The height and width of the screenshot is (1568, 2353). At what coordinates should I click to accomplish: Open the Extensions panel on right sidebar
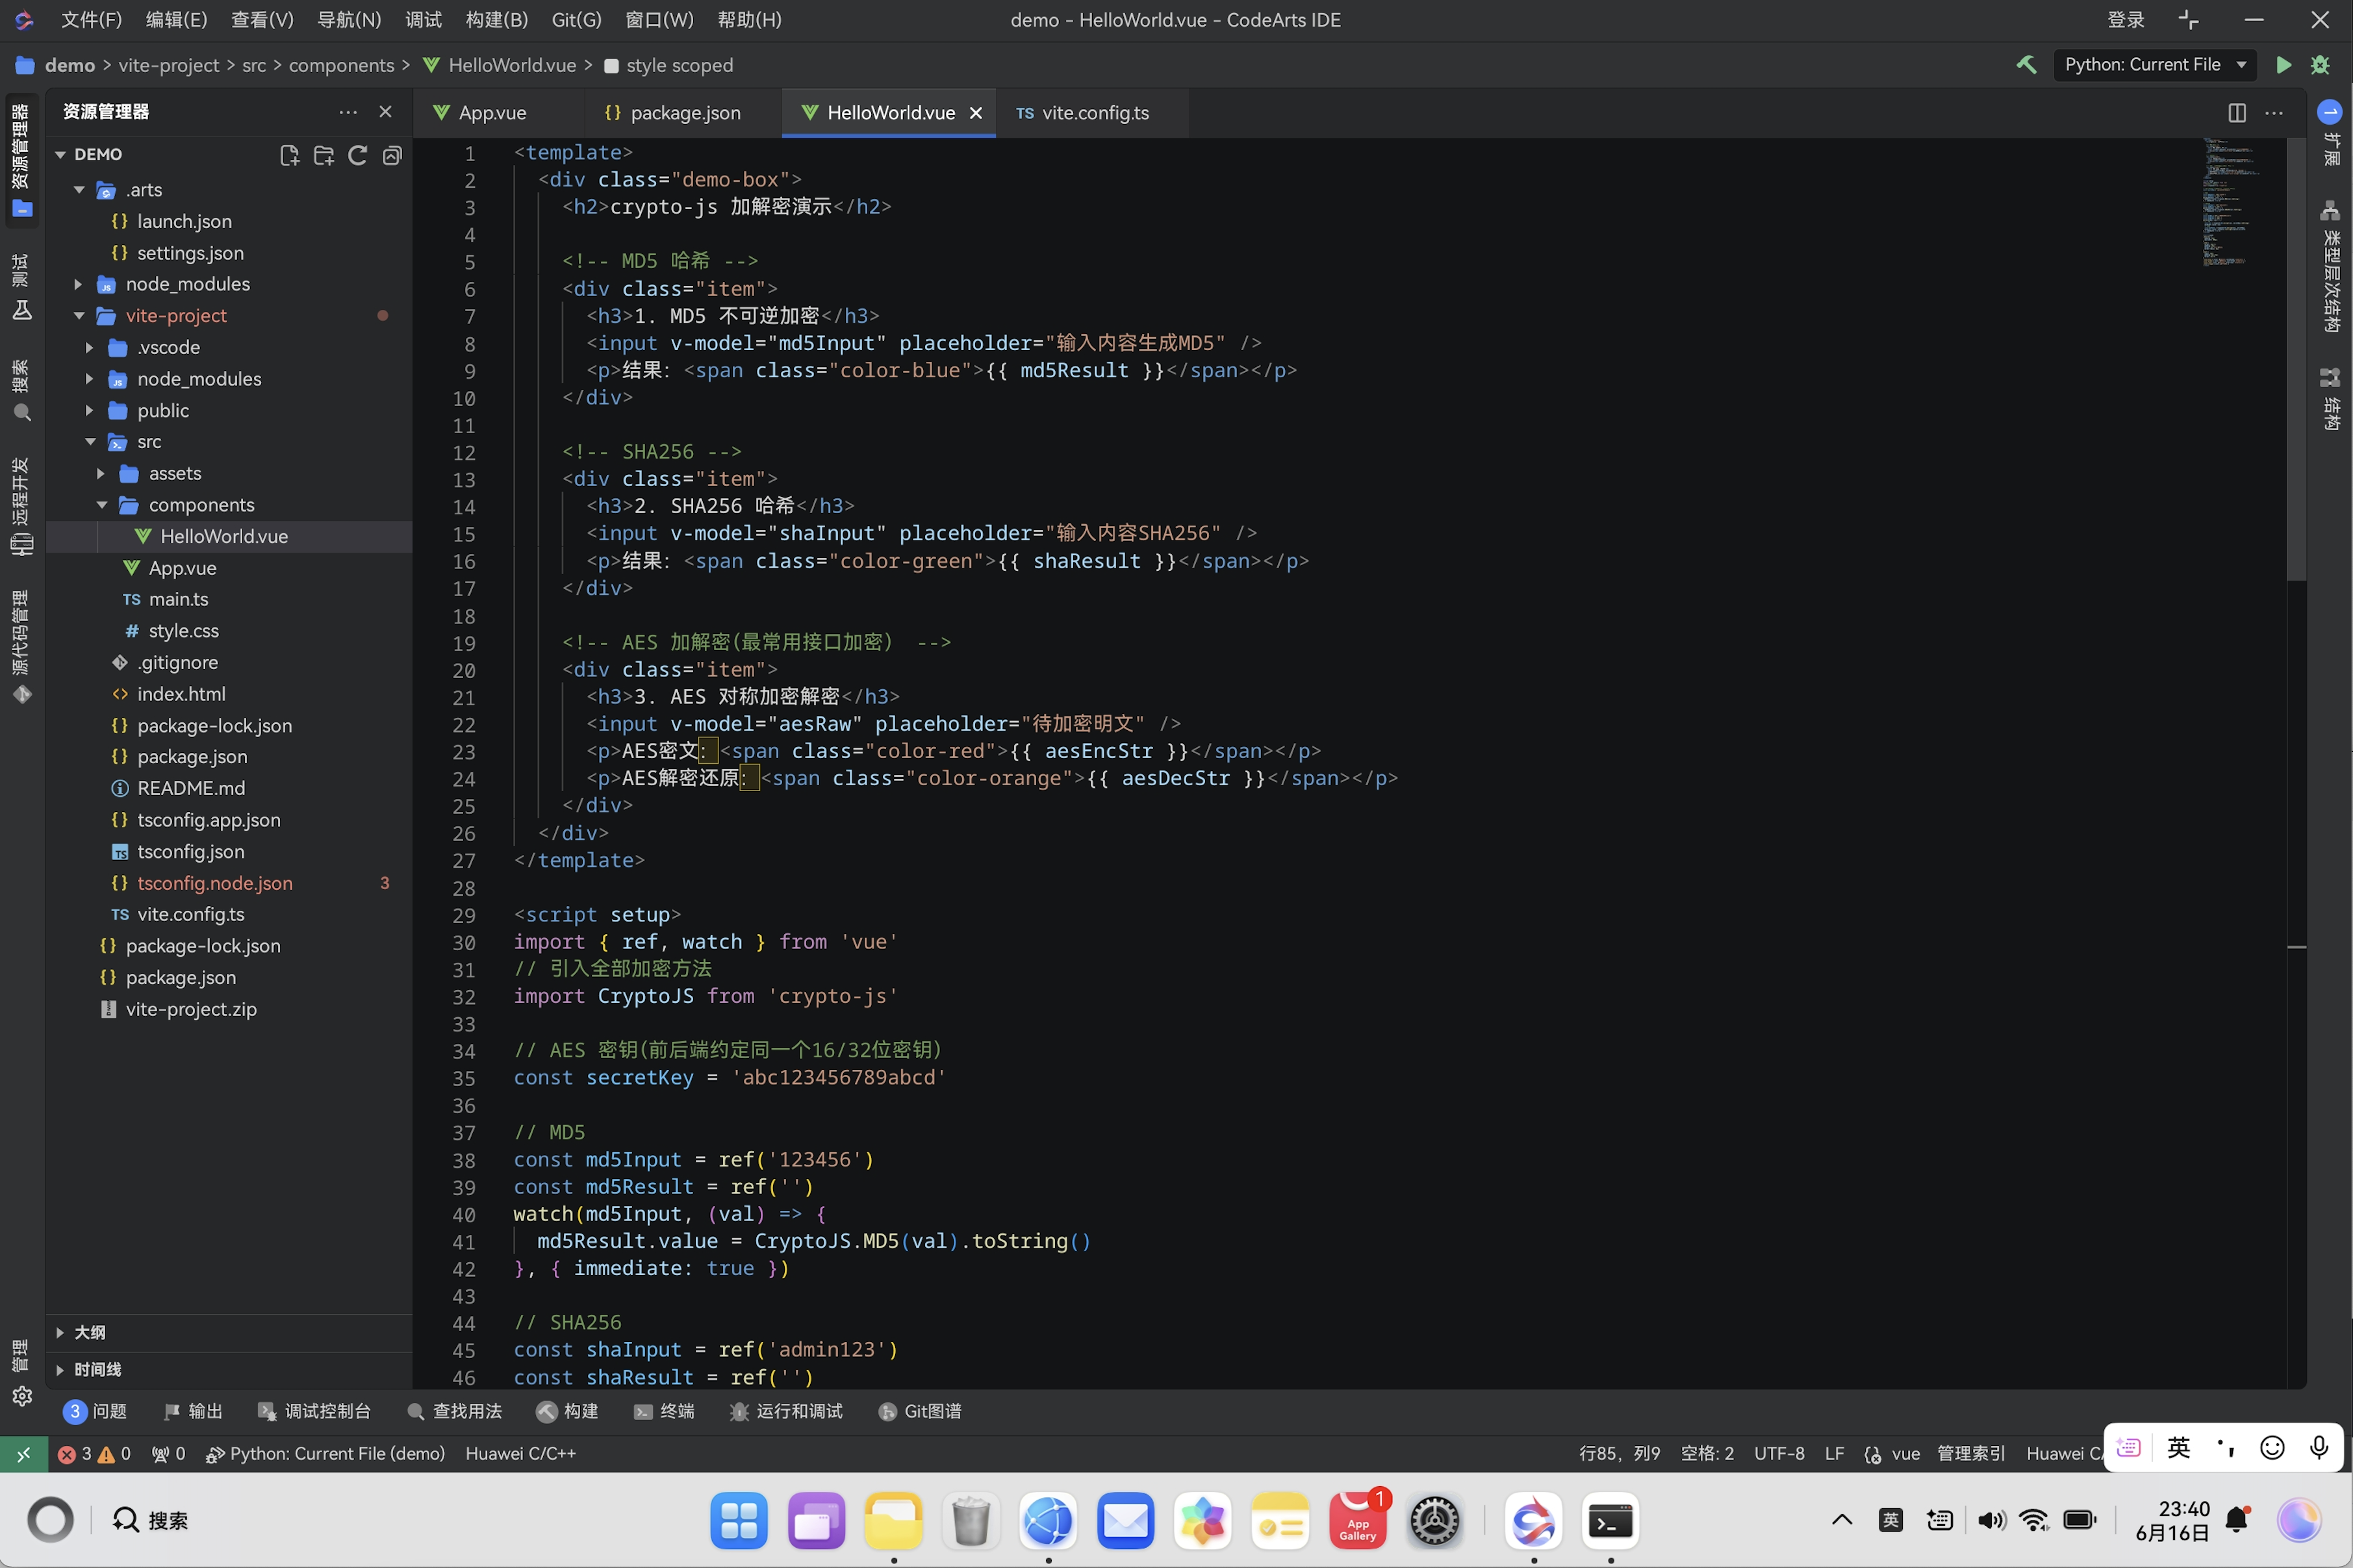[x=2330, y=132]
